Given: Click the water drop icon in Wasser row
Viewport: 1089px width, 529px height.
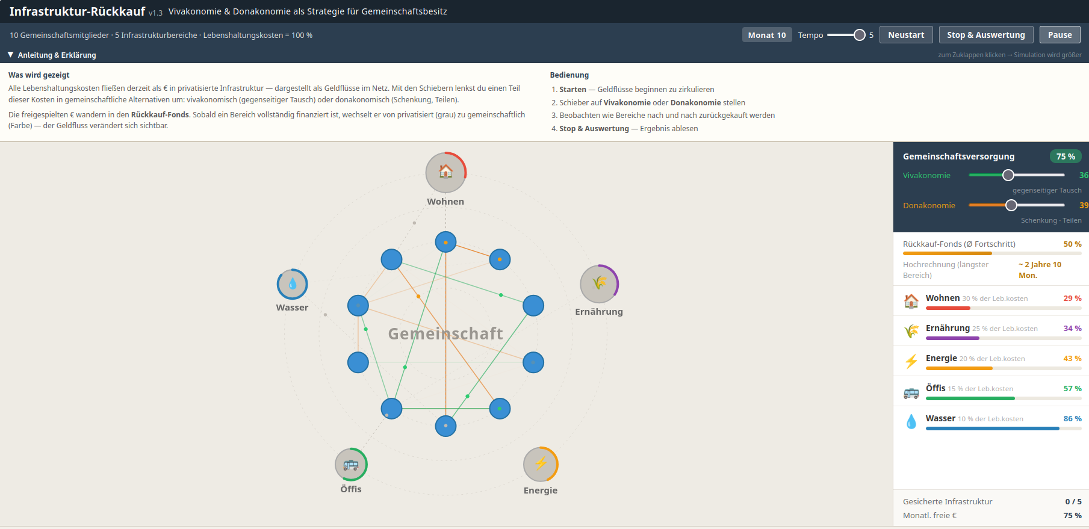Looking at the screenshot, I should point(911,422).
